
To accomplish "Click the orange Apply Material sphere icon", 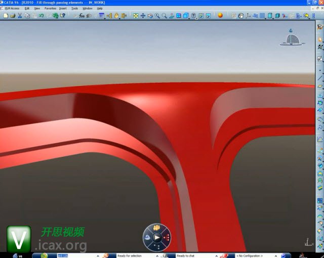I will coord(220,16).
